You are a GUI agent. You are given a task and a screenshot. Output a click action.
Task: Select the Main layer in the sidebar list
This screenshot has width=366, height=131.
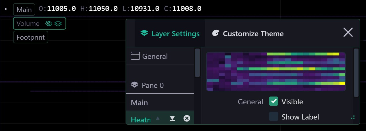click(x=160, y=103)
